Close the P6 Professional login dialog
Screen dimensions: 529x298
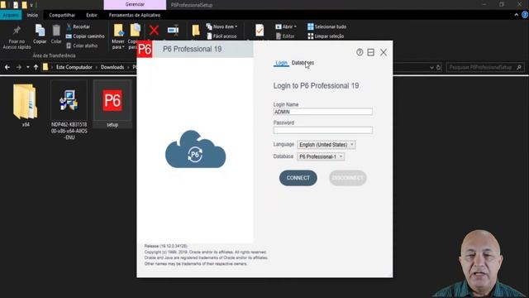coord(384,52)
